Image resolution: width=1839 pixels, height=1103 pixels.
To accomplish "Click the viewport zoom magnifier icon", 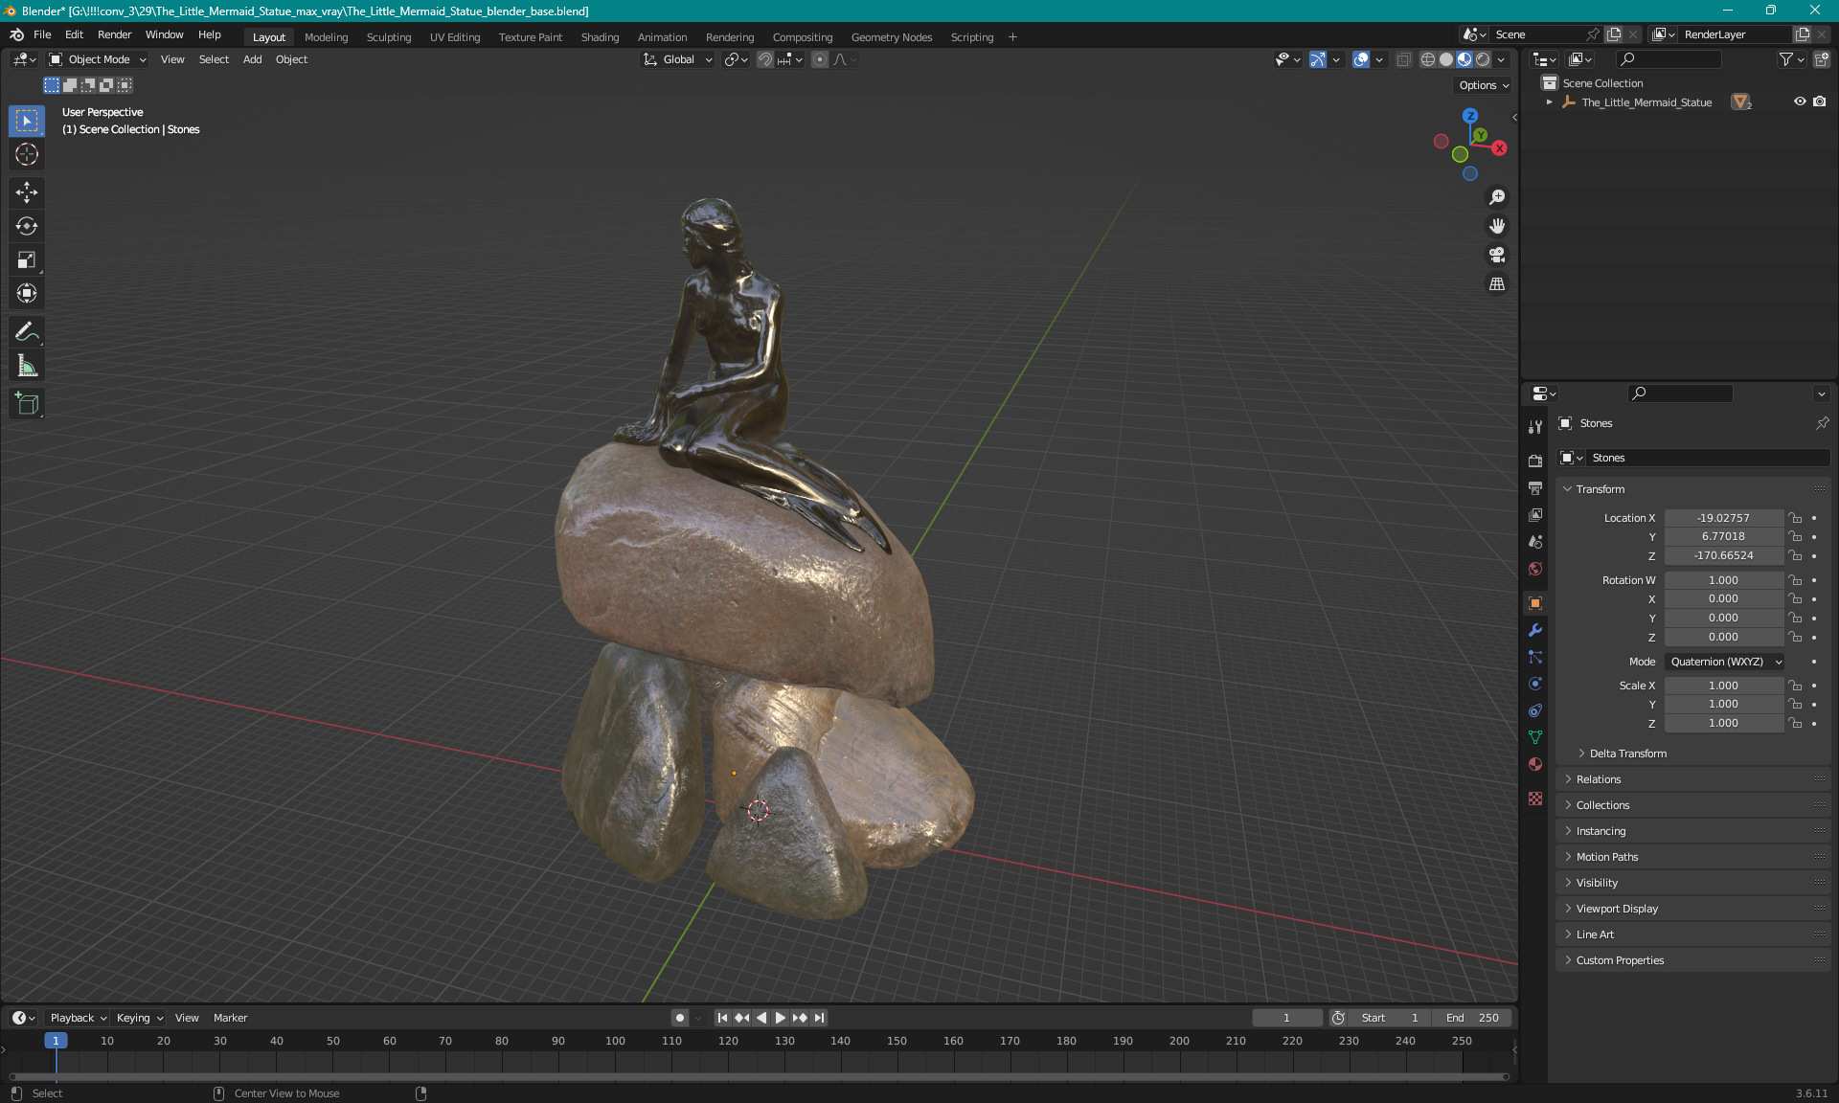I will tap(1496, 197).
